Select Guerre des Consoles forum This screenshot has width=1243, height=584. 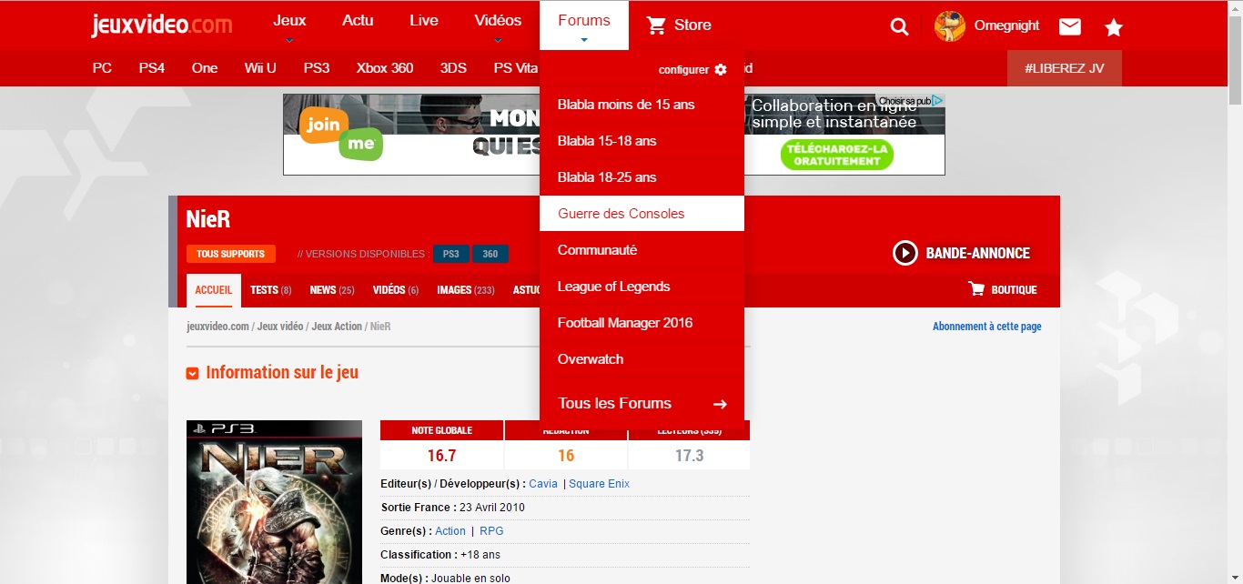tap(642, 214)
